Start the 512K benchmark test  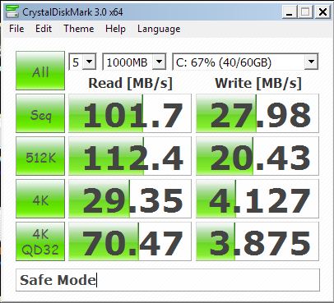[x=40, y=156]
